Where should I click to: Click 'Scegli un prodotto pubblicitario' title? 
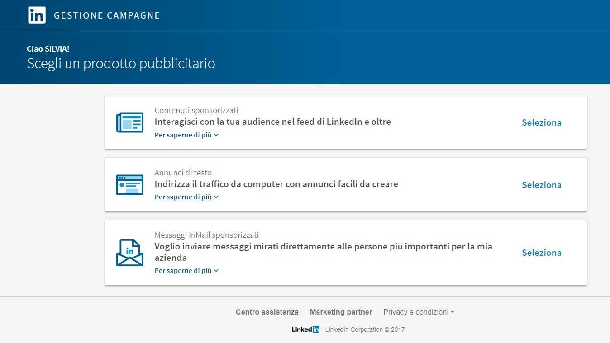pyautogui.click(x=121, y=64)
